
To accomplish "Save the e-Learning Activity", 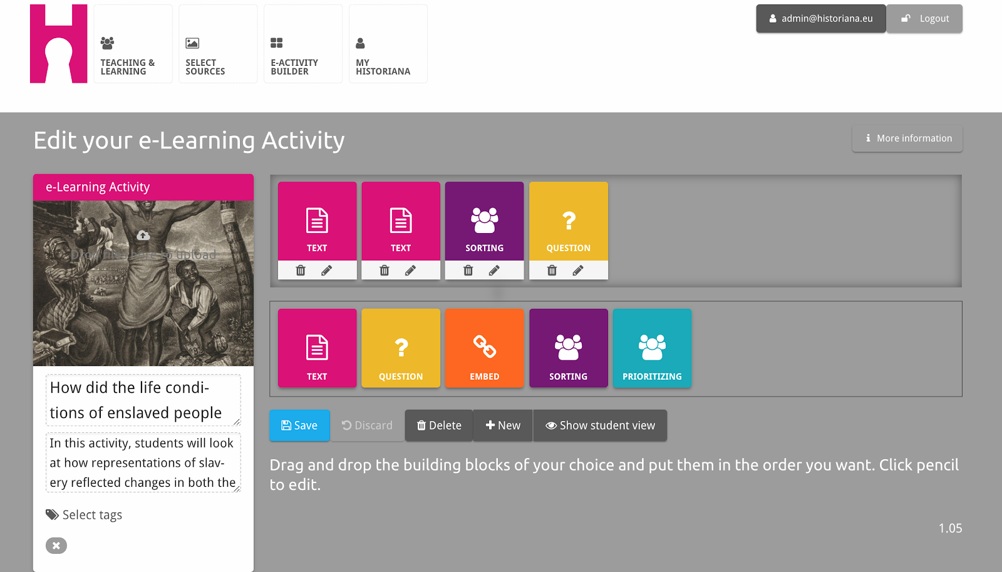I will (x=299, y=425).
